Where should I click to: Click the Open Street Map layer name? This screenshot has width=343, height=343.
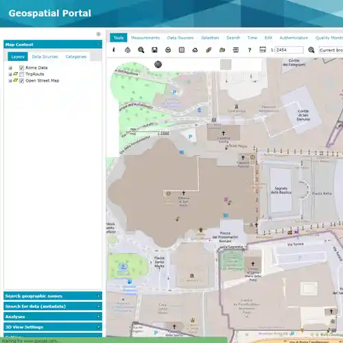(x=43, y=80)
